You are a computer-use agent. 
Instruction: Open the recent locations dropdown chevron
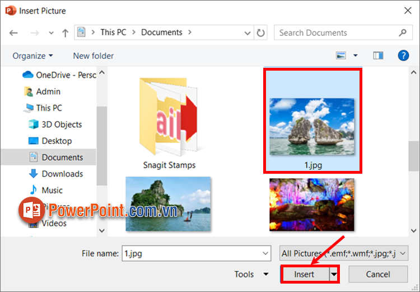[51, 33]
